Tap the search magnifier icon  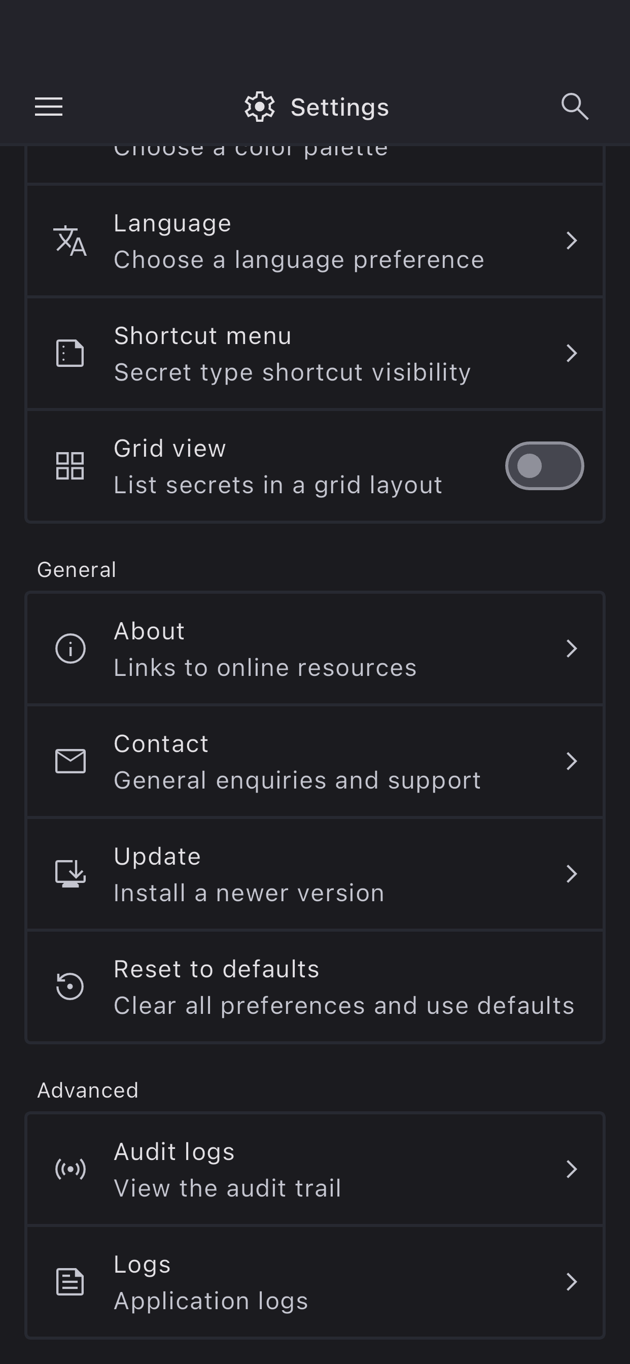pos(574,107)
